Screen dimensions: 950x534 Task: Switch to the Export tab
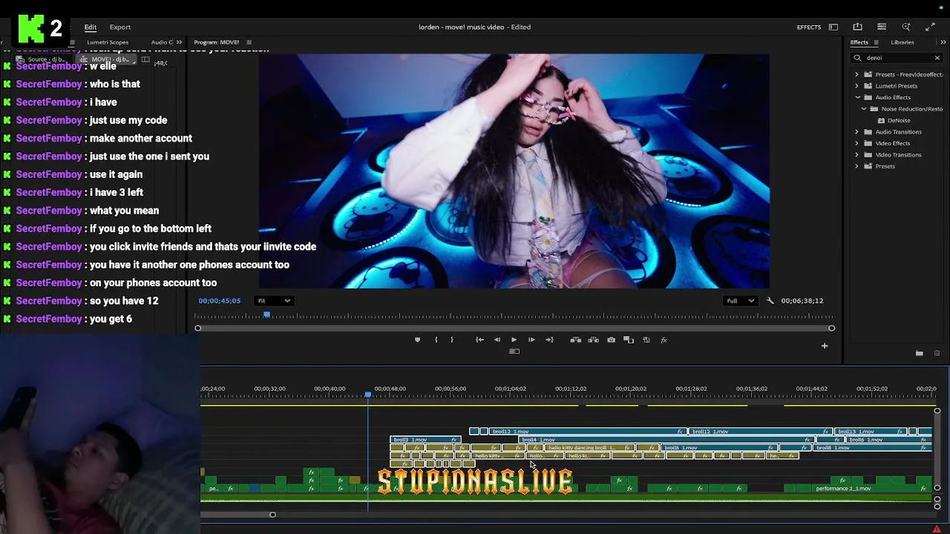[120, 27]
